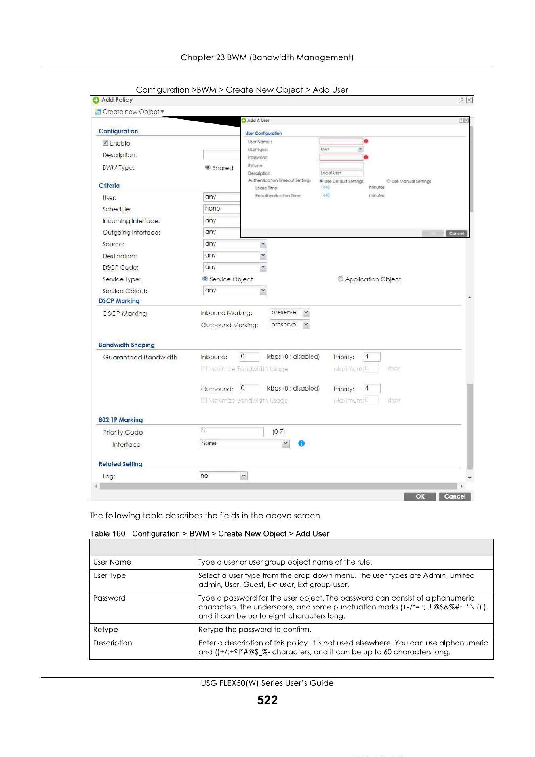
Task: Click the green Add Policy plus icon
Action: (x=96, y=100)
